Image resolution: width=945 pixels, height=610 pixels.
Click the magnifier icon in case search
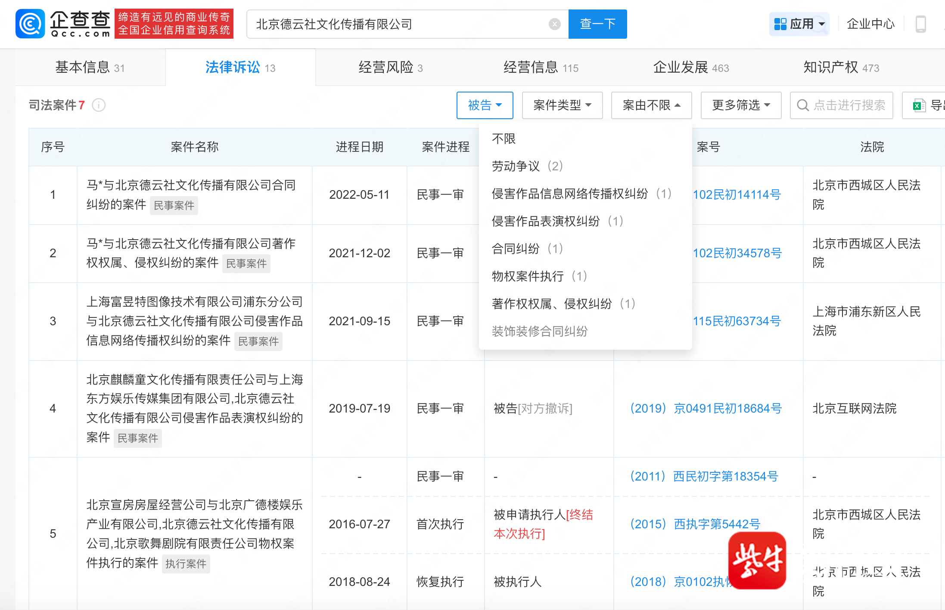(802, 105)
